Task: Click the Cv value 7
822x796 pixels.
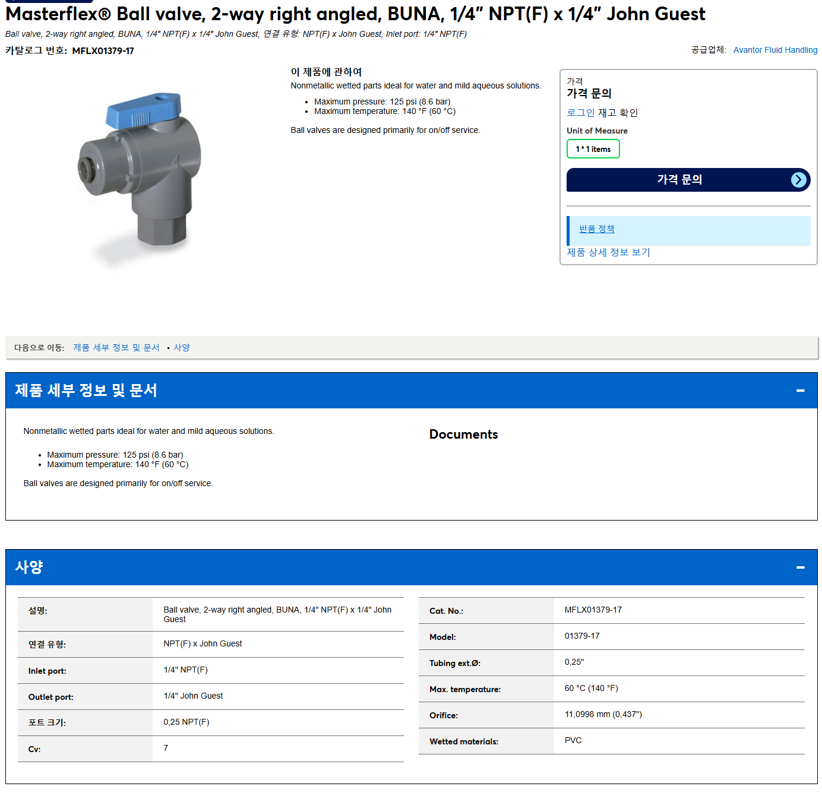Action: pyautogui.click(x=166, y=748)
